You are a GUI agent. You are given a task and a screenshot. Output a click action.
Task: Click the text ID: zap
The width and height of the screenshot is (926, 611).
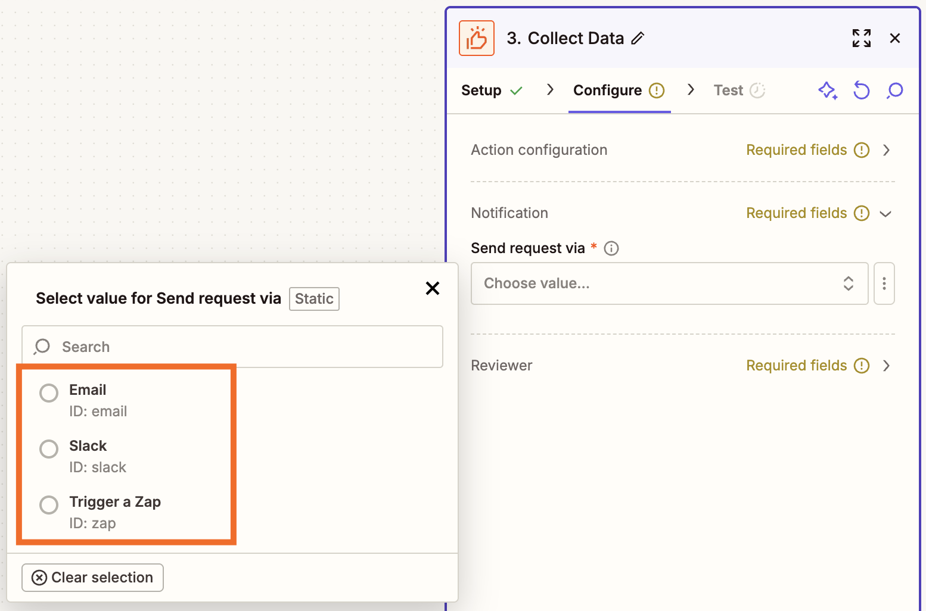point(92,523)
